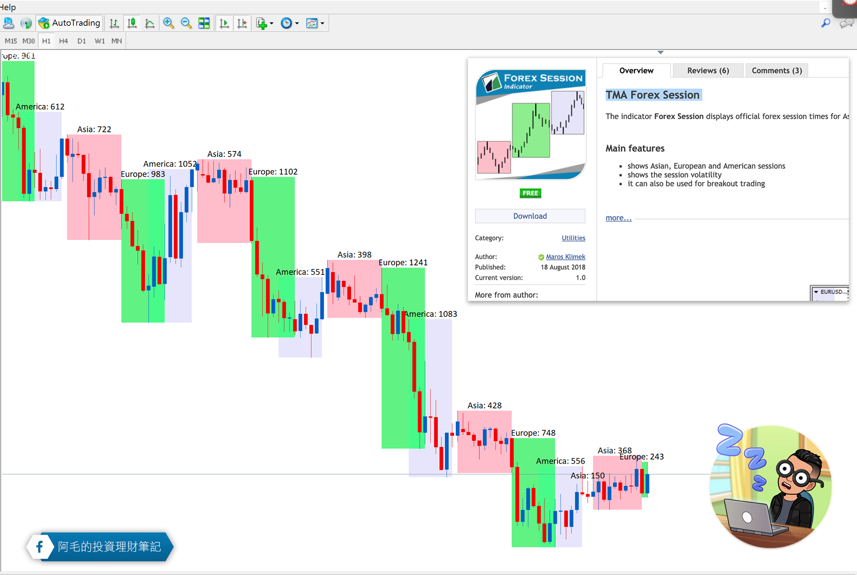
Task: Switch to the Overview tab
Action: (636, 70)
